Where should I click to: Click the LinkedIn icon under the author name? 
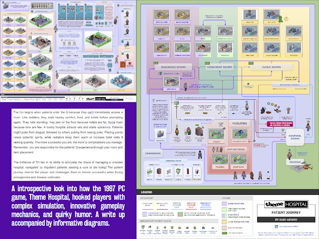point(276,226)
